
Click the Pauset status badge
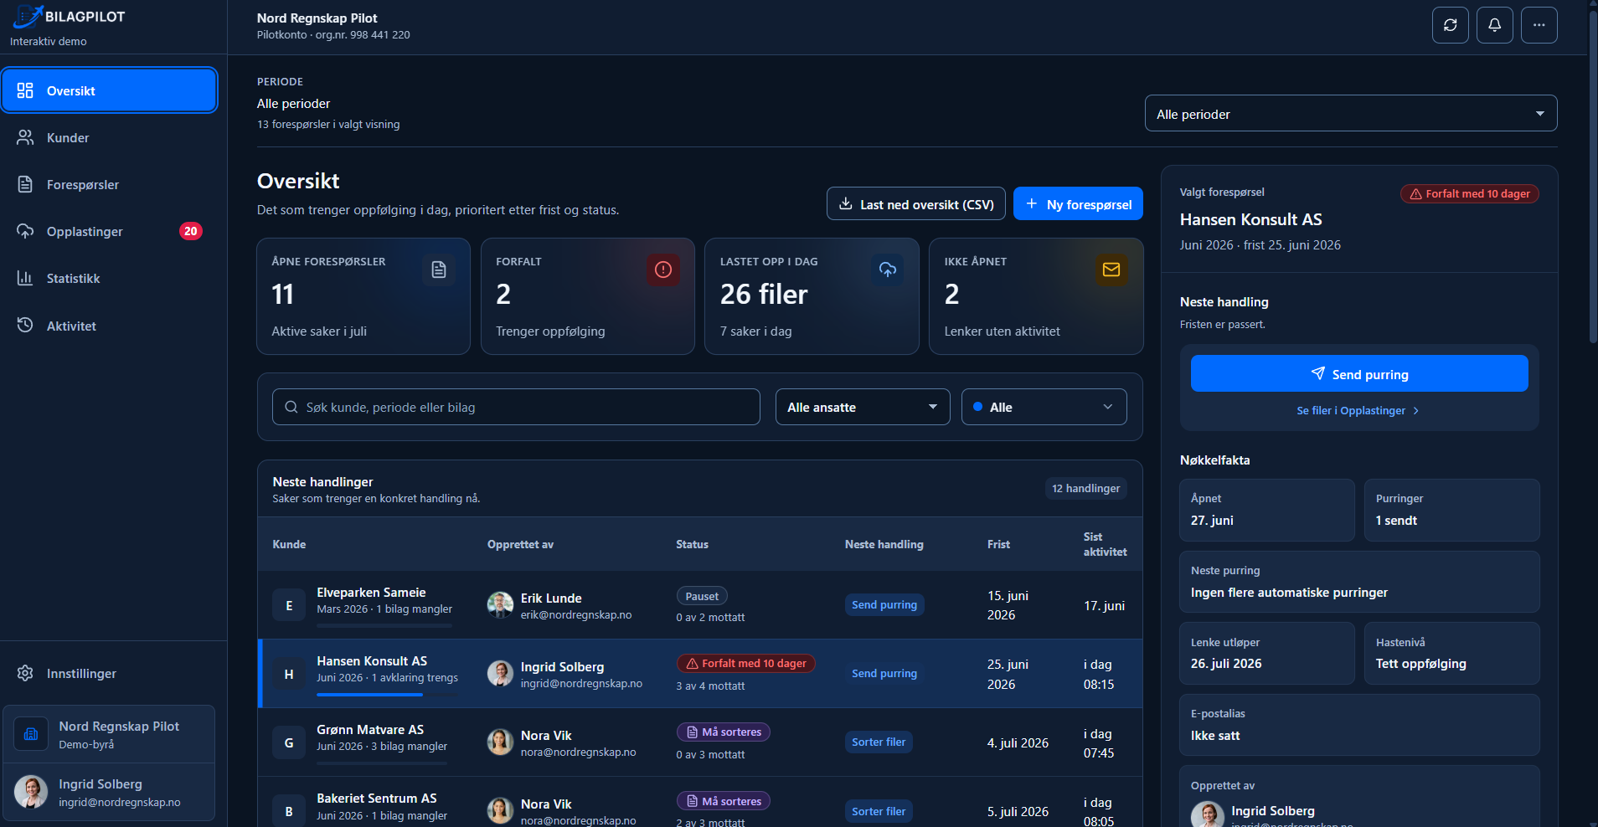[x=702, y=596]
